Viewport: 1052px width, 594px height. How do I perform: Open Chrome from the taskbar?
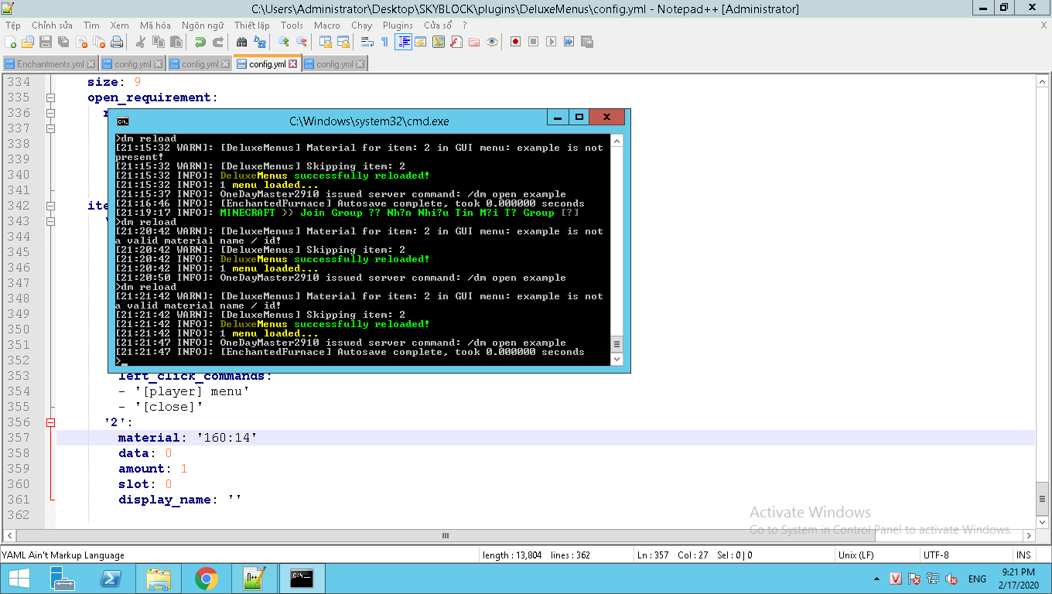tap(206, 579)
